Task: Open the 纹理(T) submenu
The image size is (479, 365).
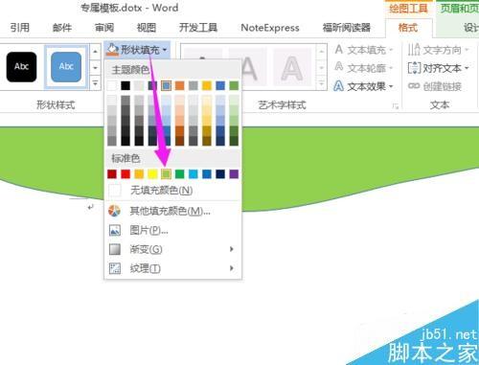Action: [x=172, y=268]
